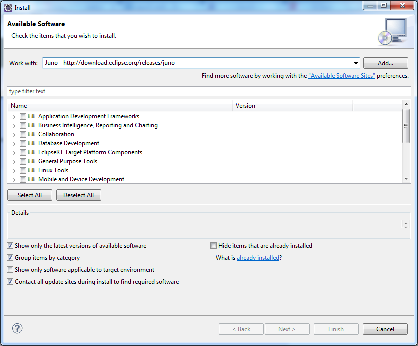Screen dimensions: 418x346
Task: Click category icon beside Business Intelligence, Reporting and Charting
Action: (32, 125)
